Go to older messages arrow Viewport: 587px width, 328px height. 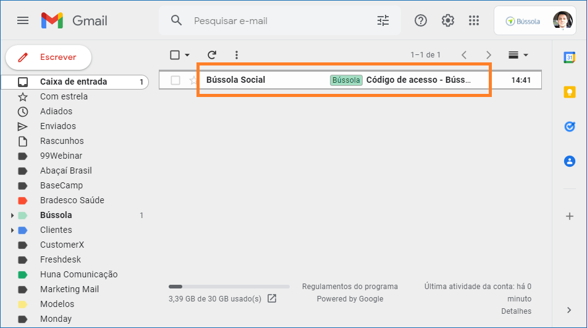pyautogui.click(x=489, y=55)
